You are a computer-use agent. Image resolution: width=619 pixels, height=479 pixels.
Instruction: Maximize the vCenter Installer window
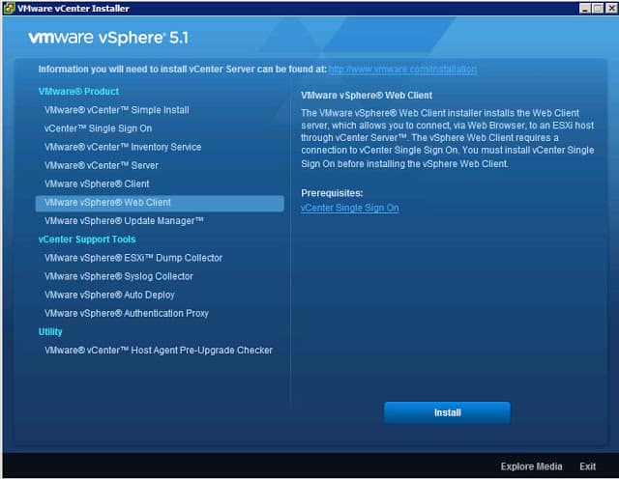(598, 9)
